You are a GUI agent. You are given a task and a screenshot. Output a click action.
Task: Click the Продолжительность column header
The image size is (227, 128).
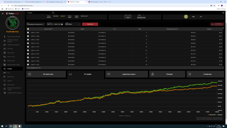pyautogui.click(x=172, y=29)
